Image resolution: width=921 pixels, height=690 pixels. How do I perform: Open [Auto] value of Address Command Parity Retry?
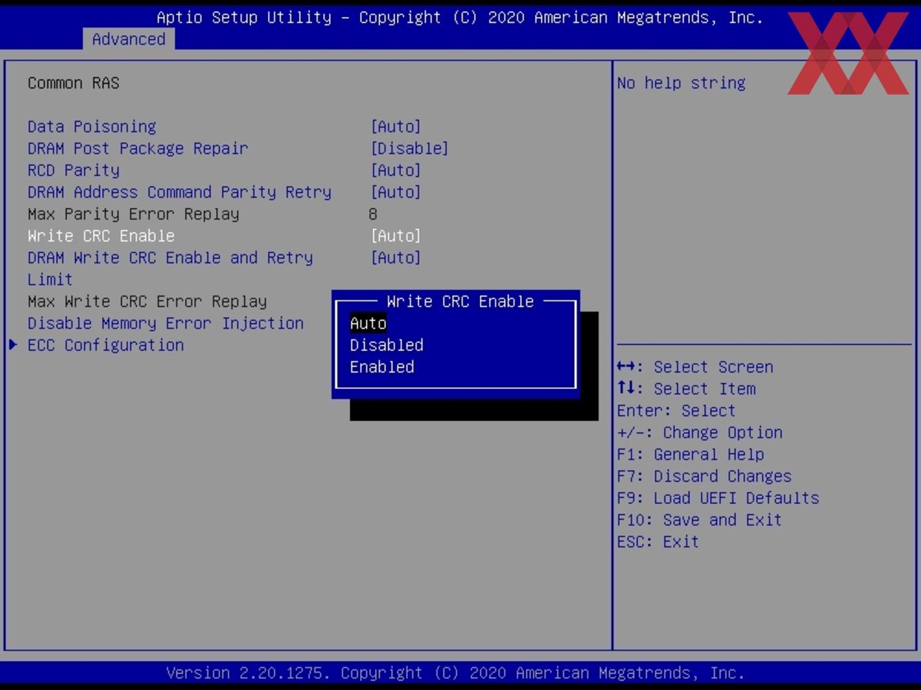(395, 192)
